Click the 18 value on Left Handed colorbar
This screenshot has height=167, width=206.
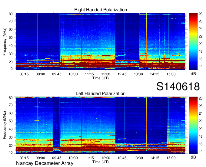click(201, 136)
